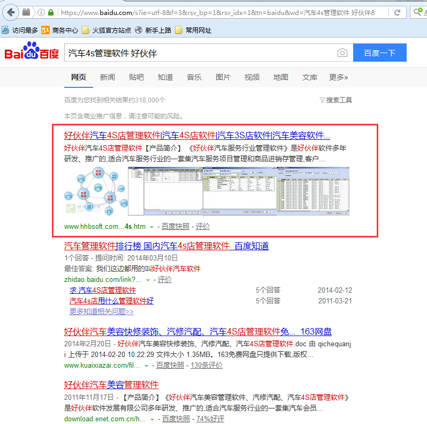
Task: Switch to the 贴吧 tab
Action: point(136,78)
